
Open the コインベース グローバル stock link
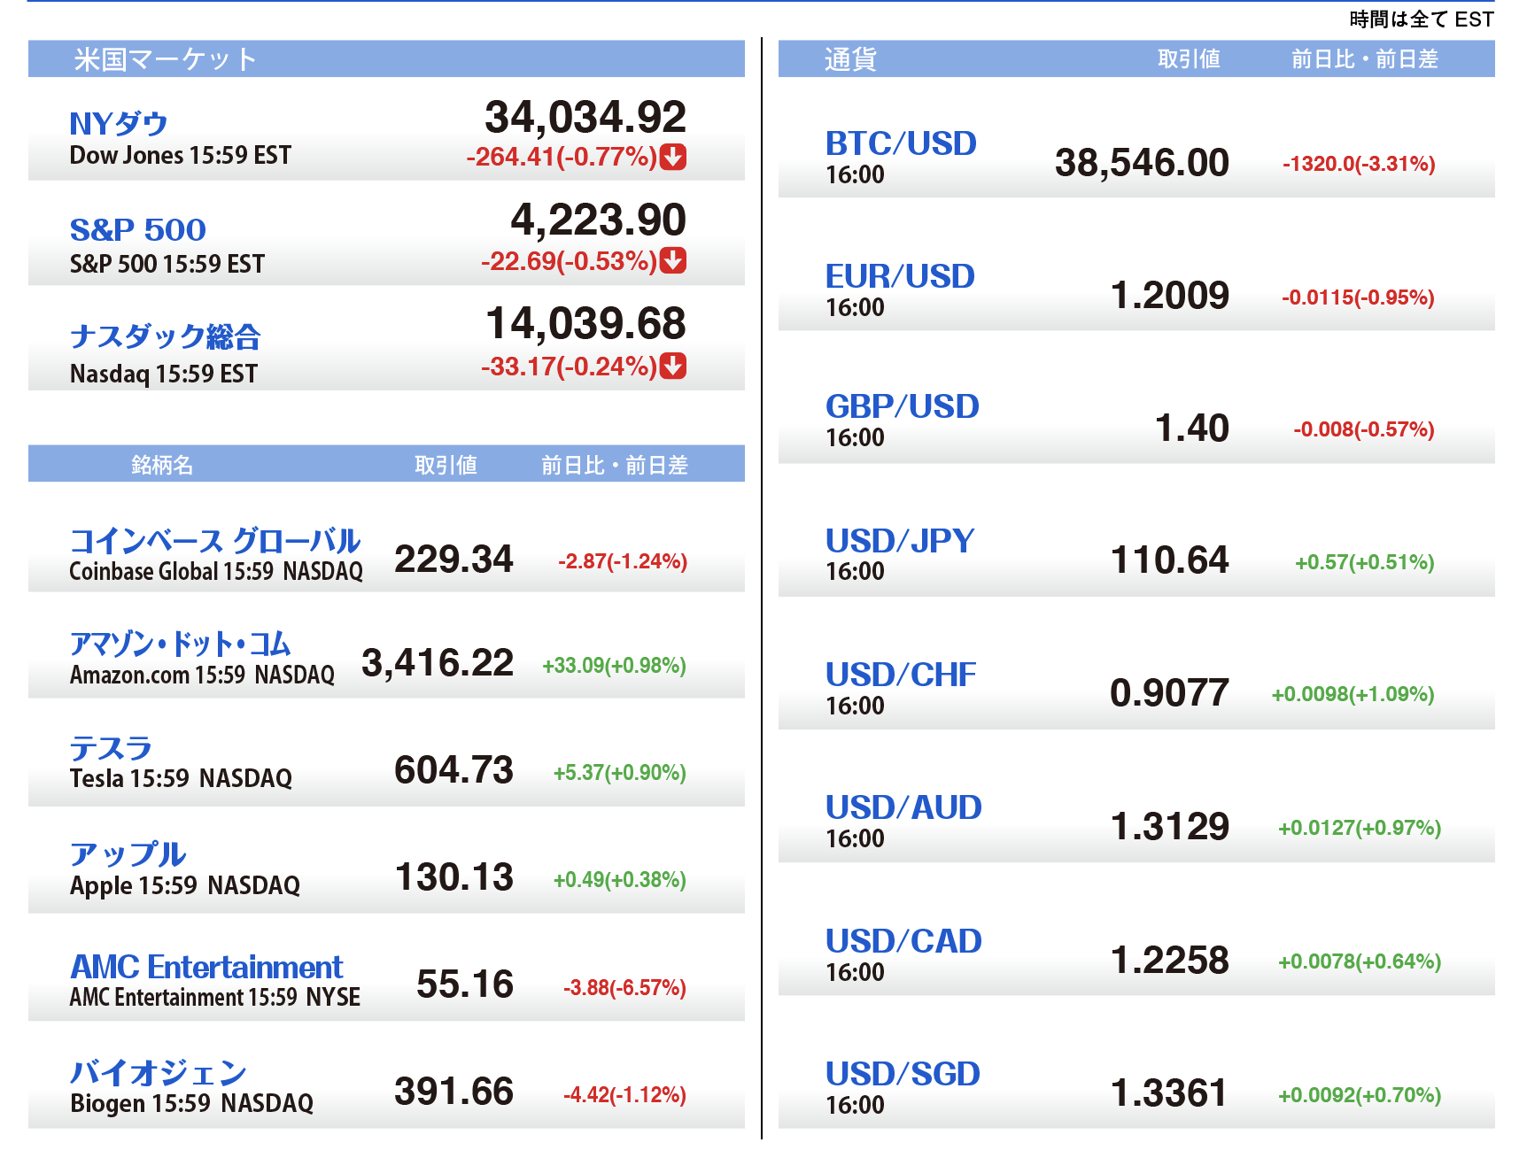214,540
